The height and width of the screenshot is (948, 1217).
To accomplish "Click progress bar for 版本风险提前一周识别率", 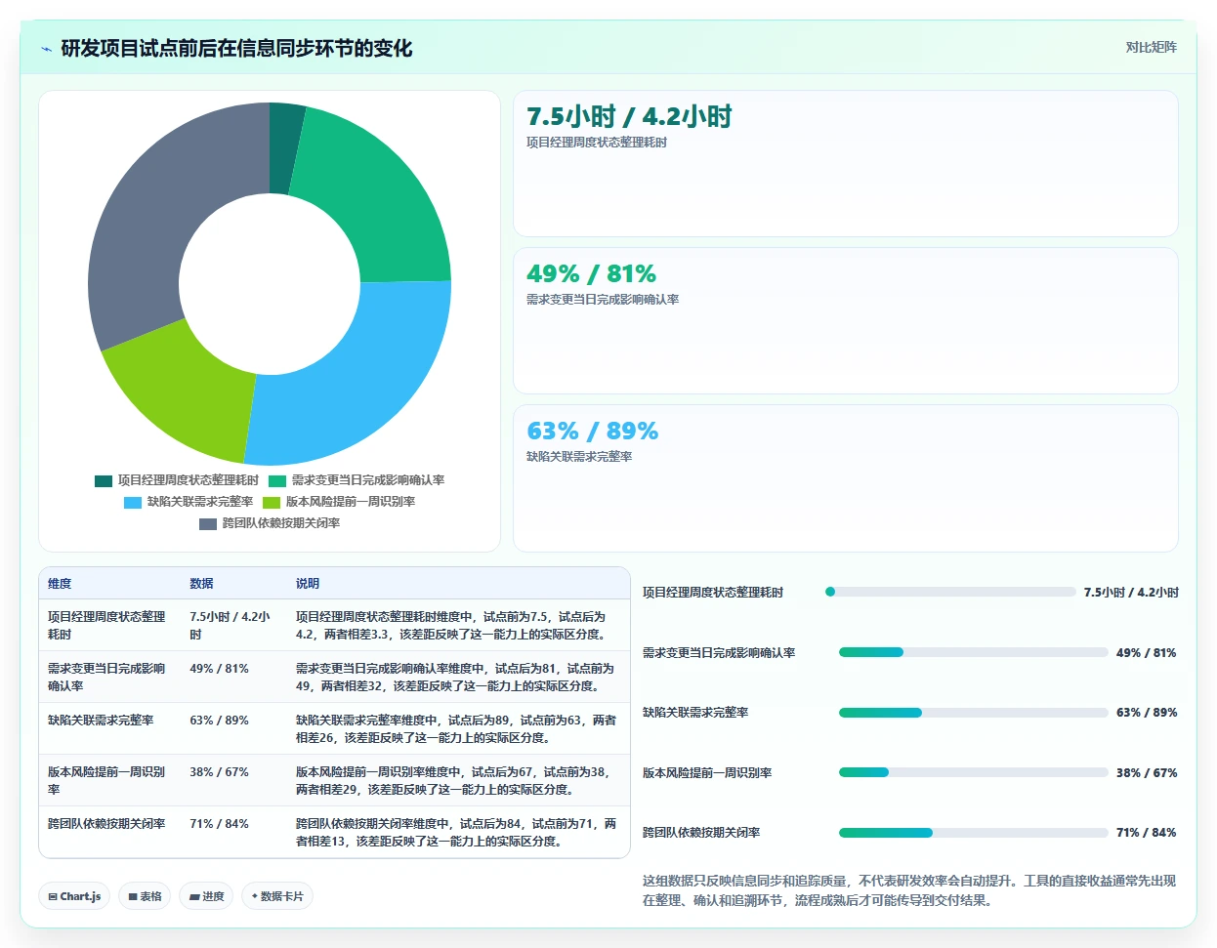I will pyautogui.click(x=974, y=772).
